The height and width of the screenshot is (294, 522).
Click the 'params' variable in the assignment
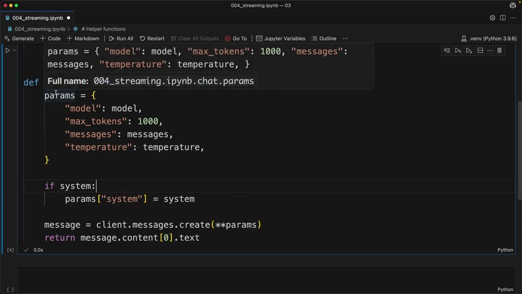click(60, 96)
